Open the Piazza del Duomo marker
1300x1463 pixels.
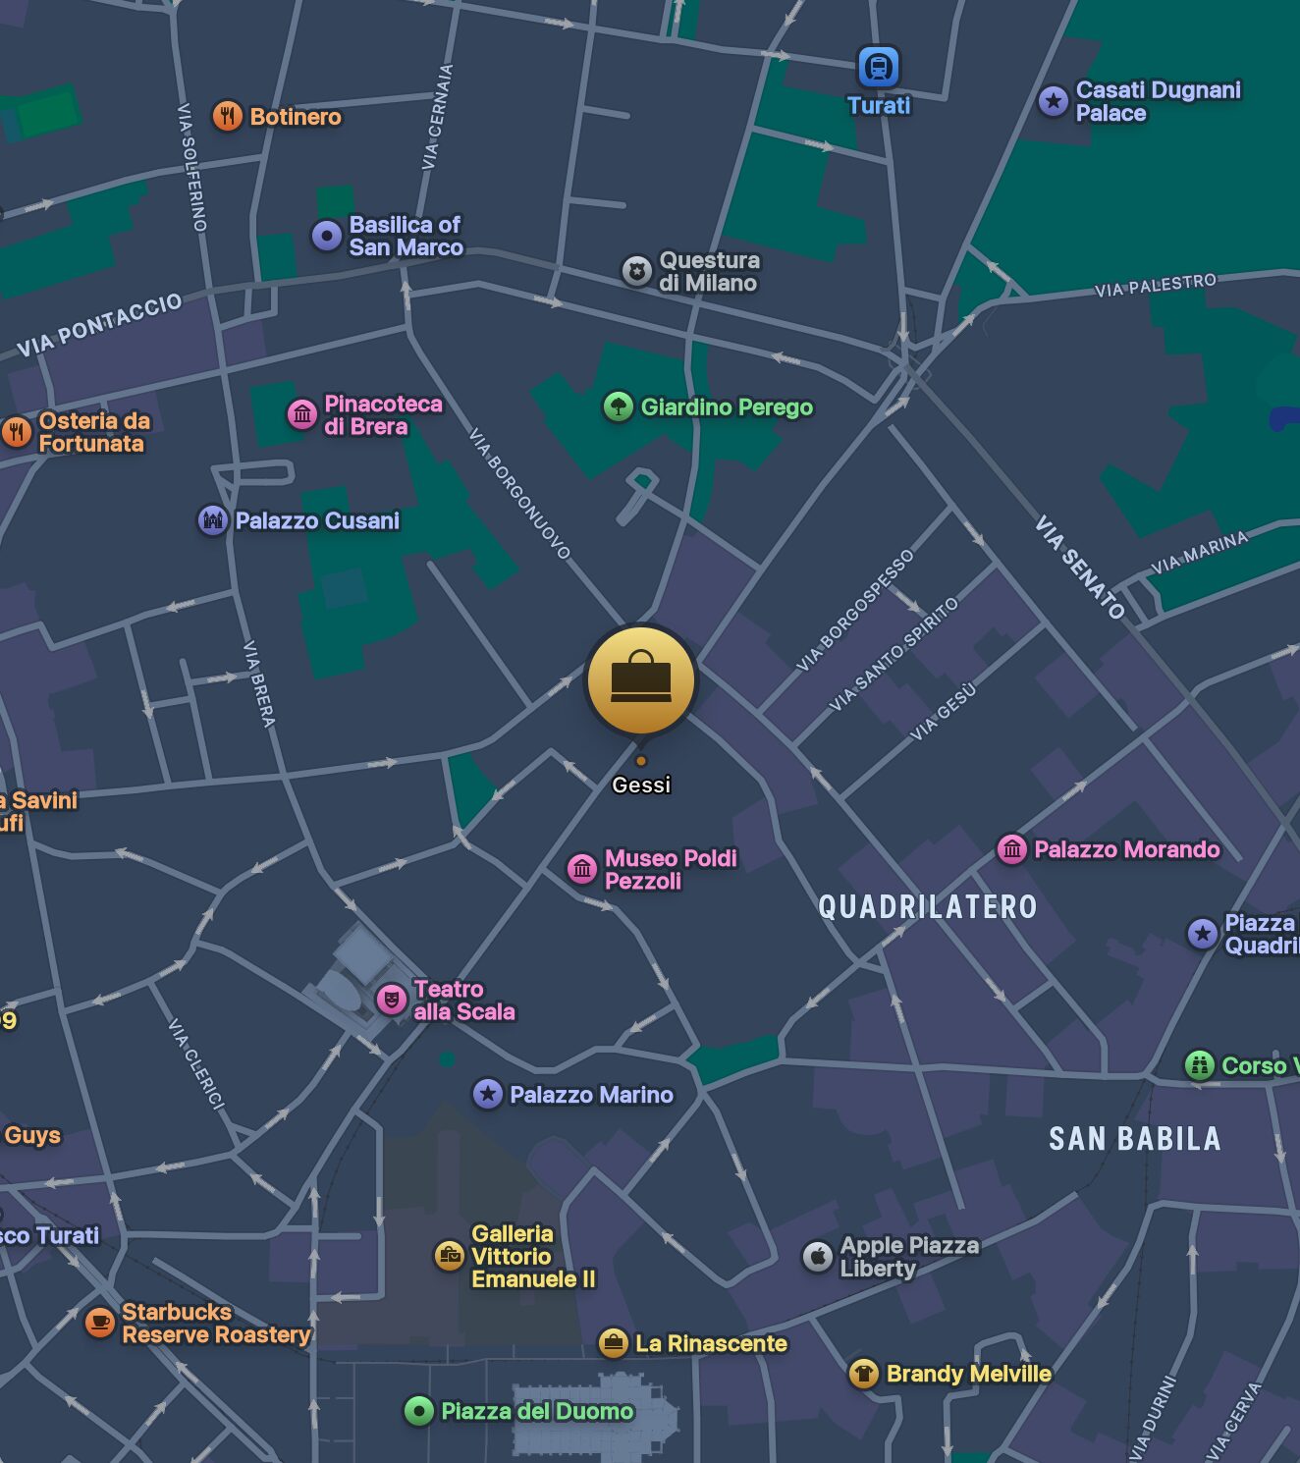(x=420, y=1411)
